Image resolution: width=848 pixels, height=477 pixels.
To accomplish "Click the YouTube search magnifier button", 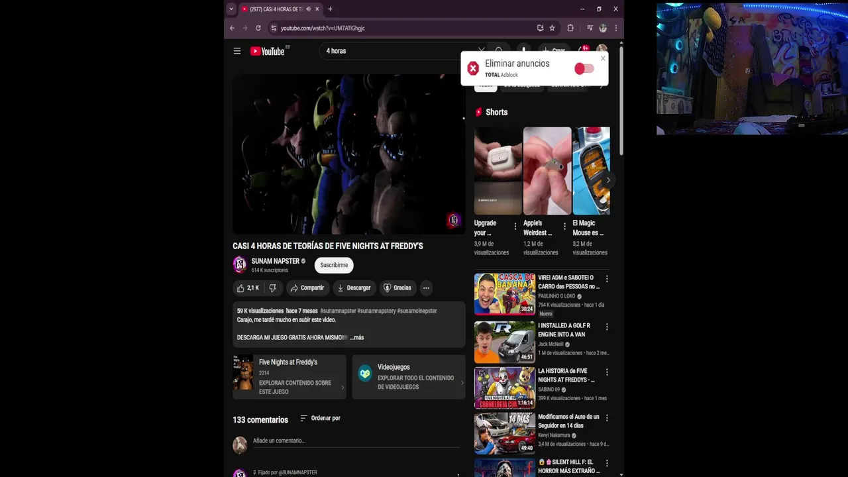I will point(499,50).
